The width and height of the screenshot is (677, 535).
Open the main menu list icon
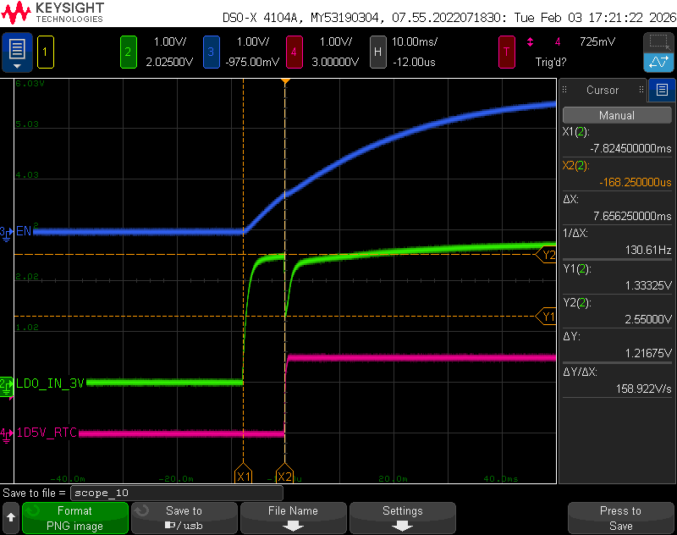click(x=17, y=52)
